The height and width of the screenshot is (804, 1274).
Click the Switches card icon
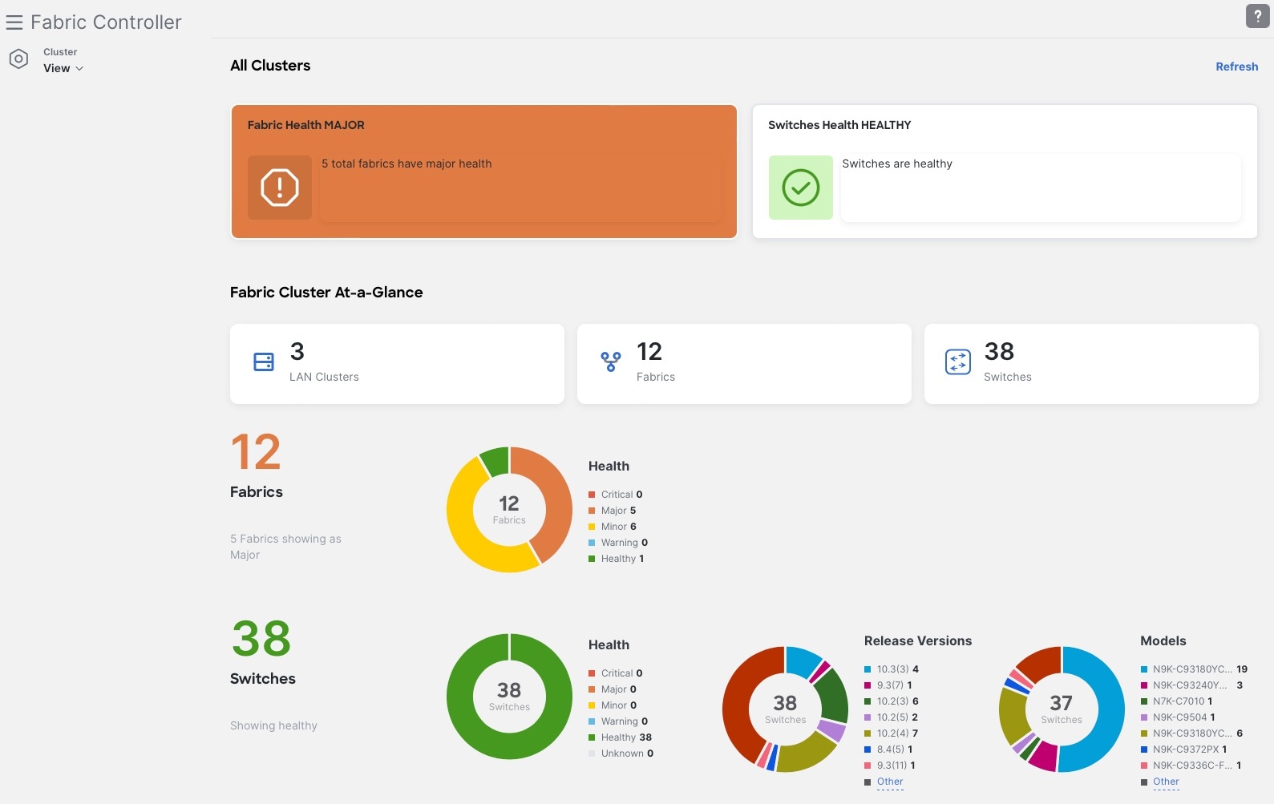(x=958, y=362)
